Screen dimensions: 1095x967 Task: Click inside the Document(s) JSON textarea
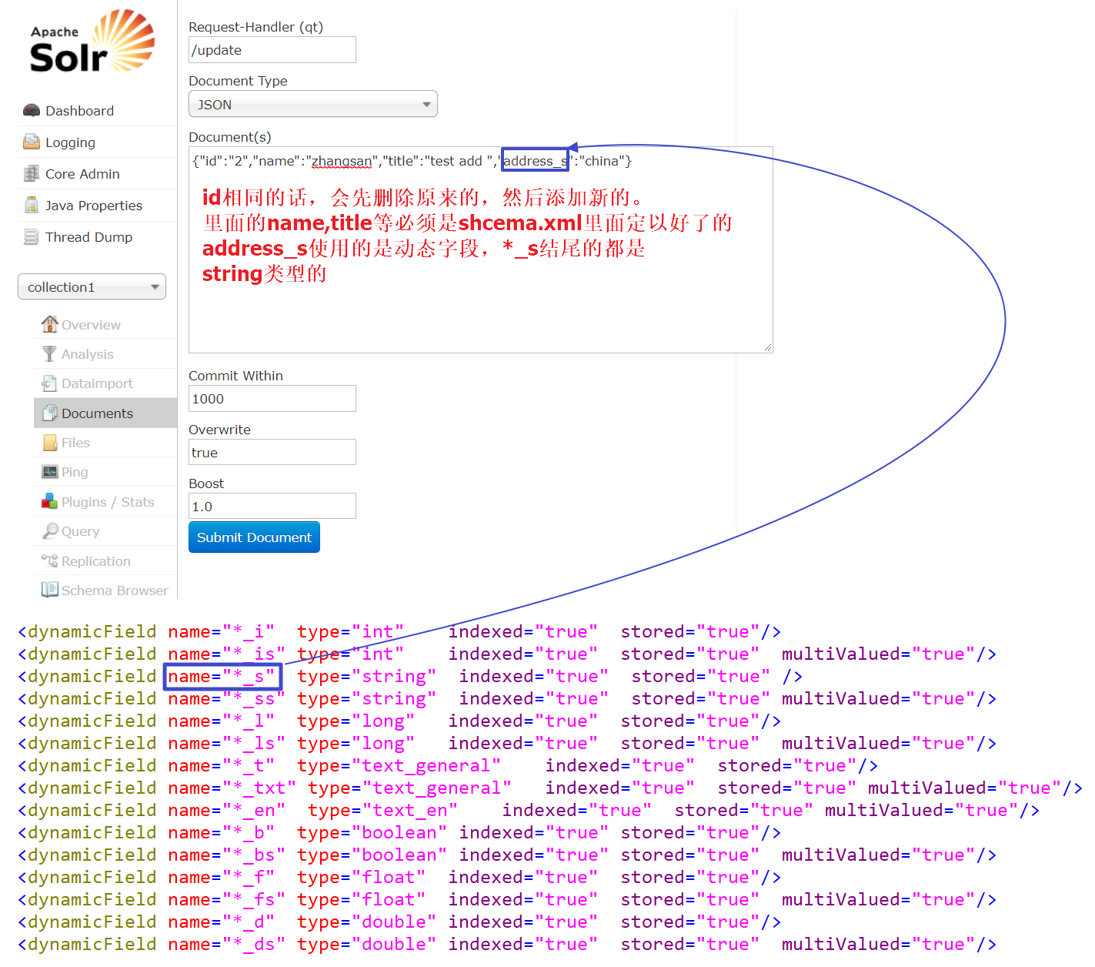click(480, 249)
